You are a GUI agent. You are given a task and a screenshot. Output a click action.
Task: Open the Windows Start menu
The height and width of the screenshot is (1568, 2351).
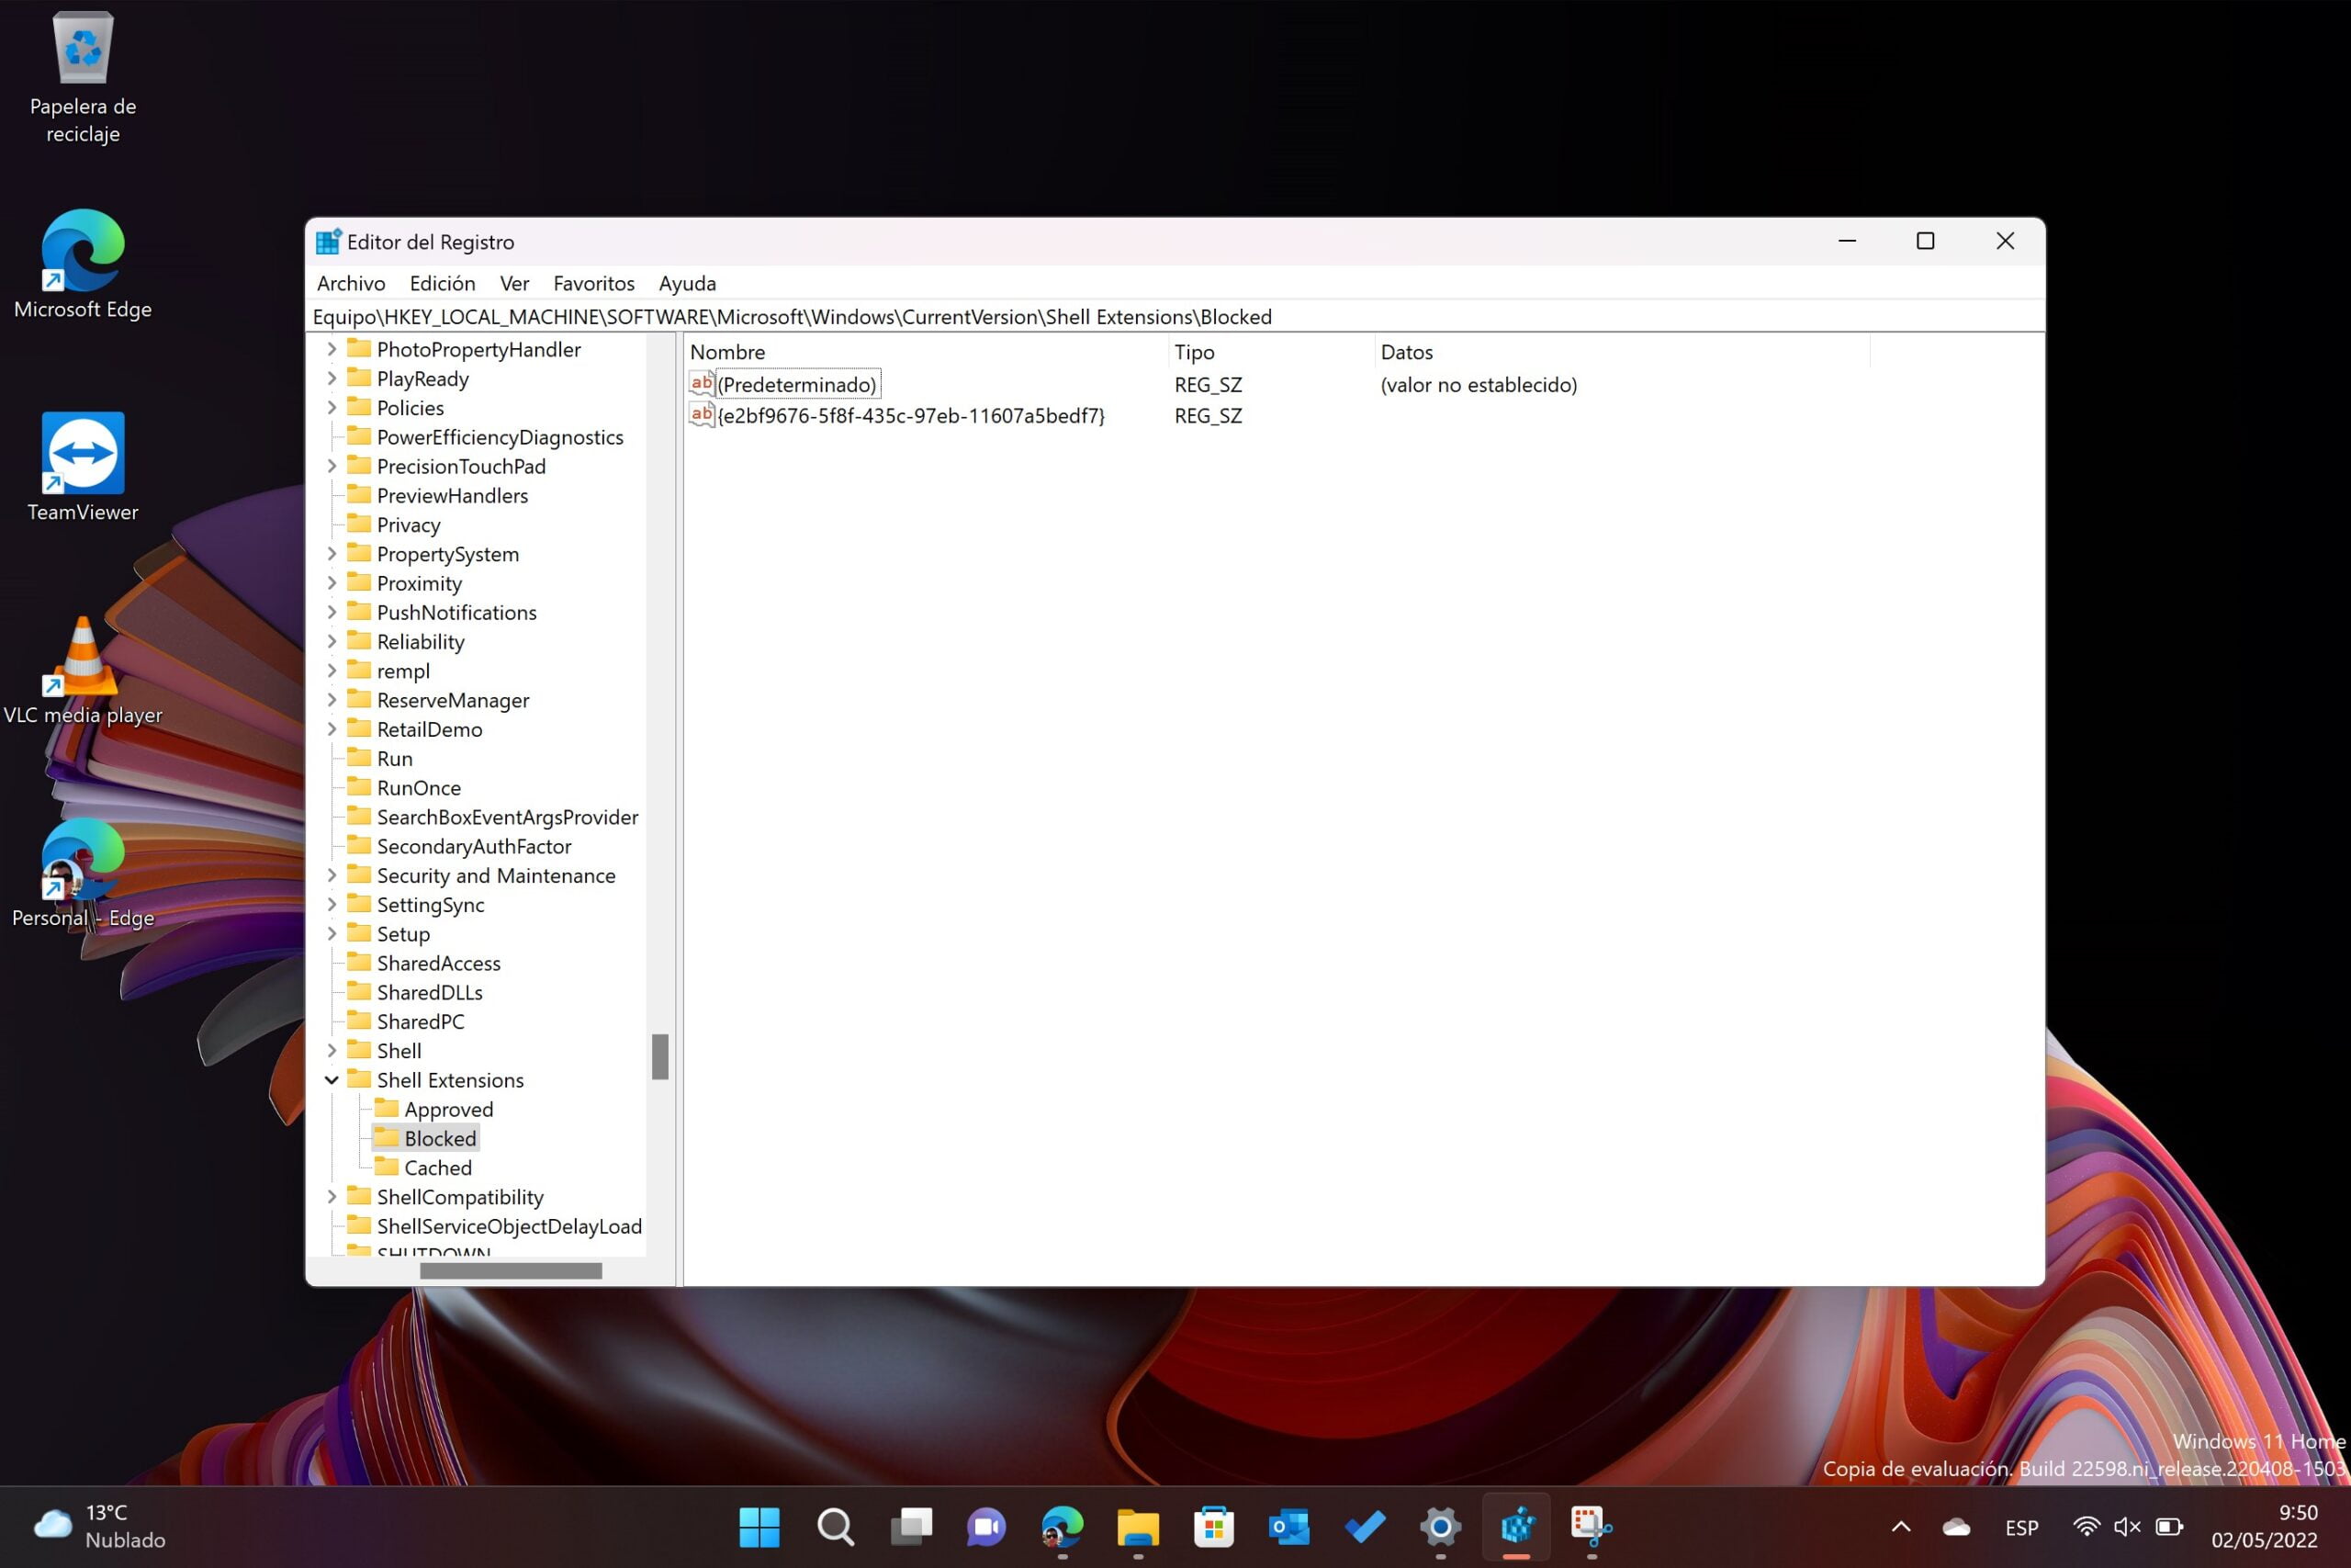[759, 1527]
